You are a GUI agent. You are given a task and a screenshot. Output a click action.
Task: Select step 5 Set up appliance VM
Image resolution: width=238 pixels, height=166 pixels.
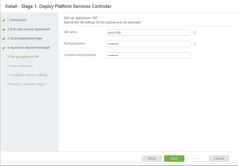(x=23, y=57)
